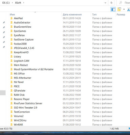Click the refresh button in address bar
The image size is (130, 135).
[111, 3]
